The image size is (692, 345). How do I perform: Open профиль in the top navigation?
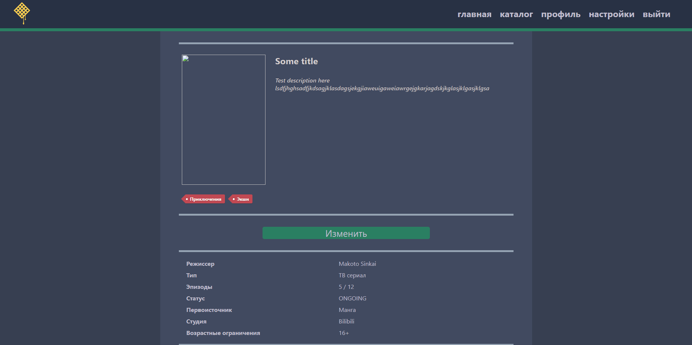pyautogui.click(x=561, y=14)
